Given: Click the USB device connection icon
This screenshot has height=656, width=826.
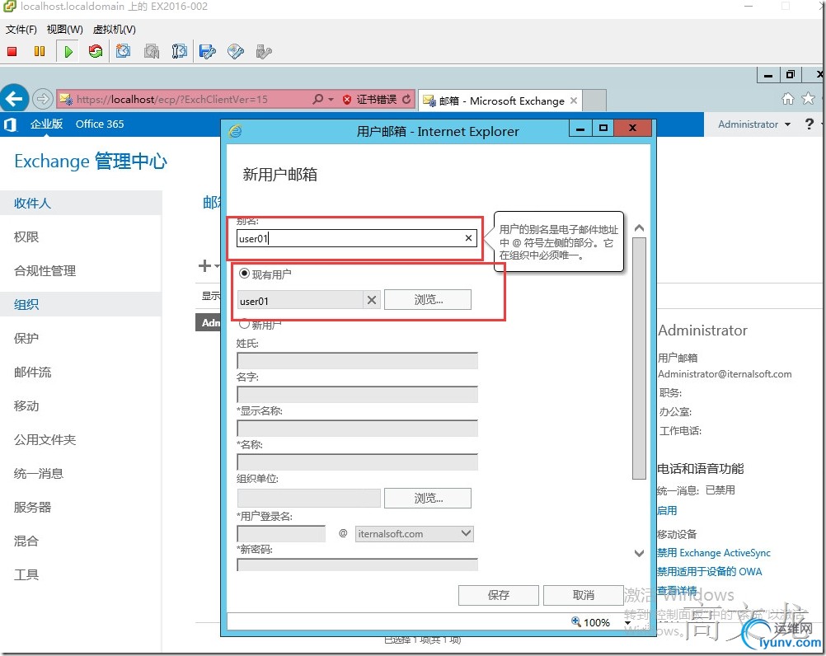Looking at the screenshot, I should 264,52.
